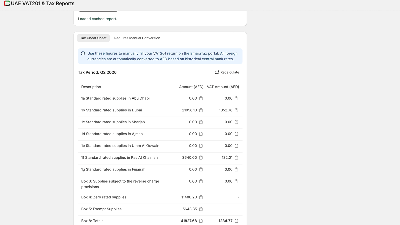Click the Box 4: Zero rated supplies label
Image resolution: width=400 pixels, height=225 pixels.
104,197
